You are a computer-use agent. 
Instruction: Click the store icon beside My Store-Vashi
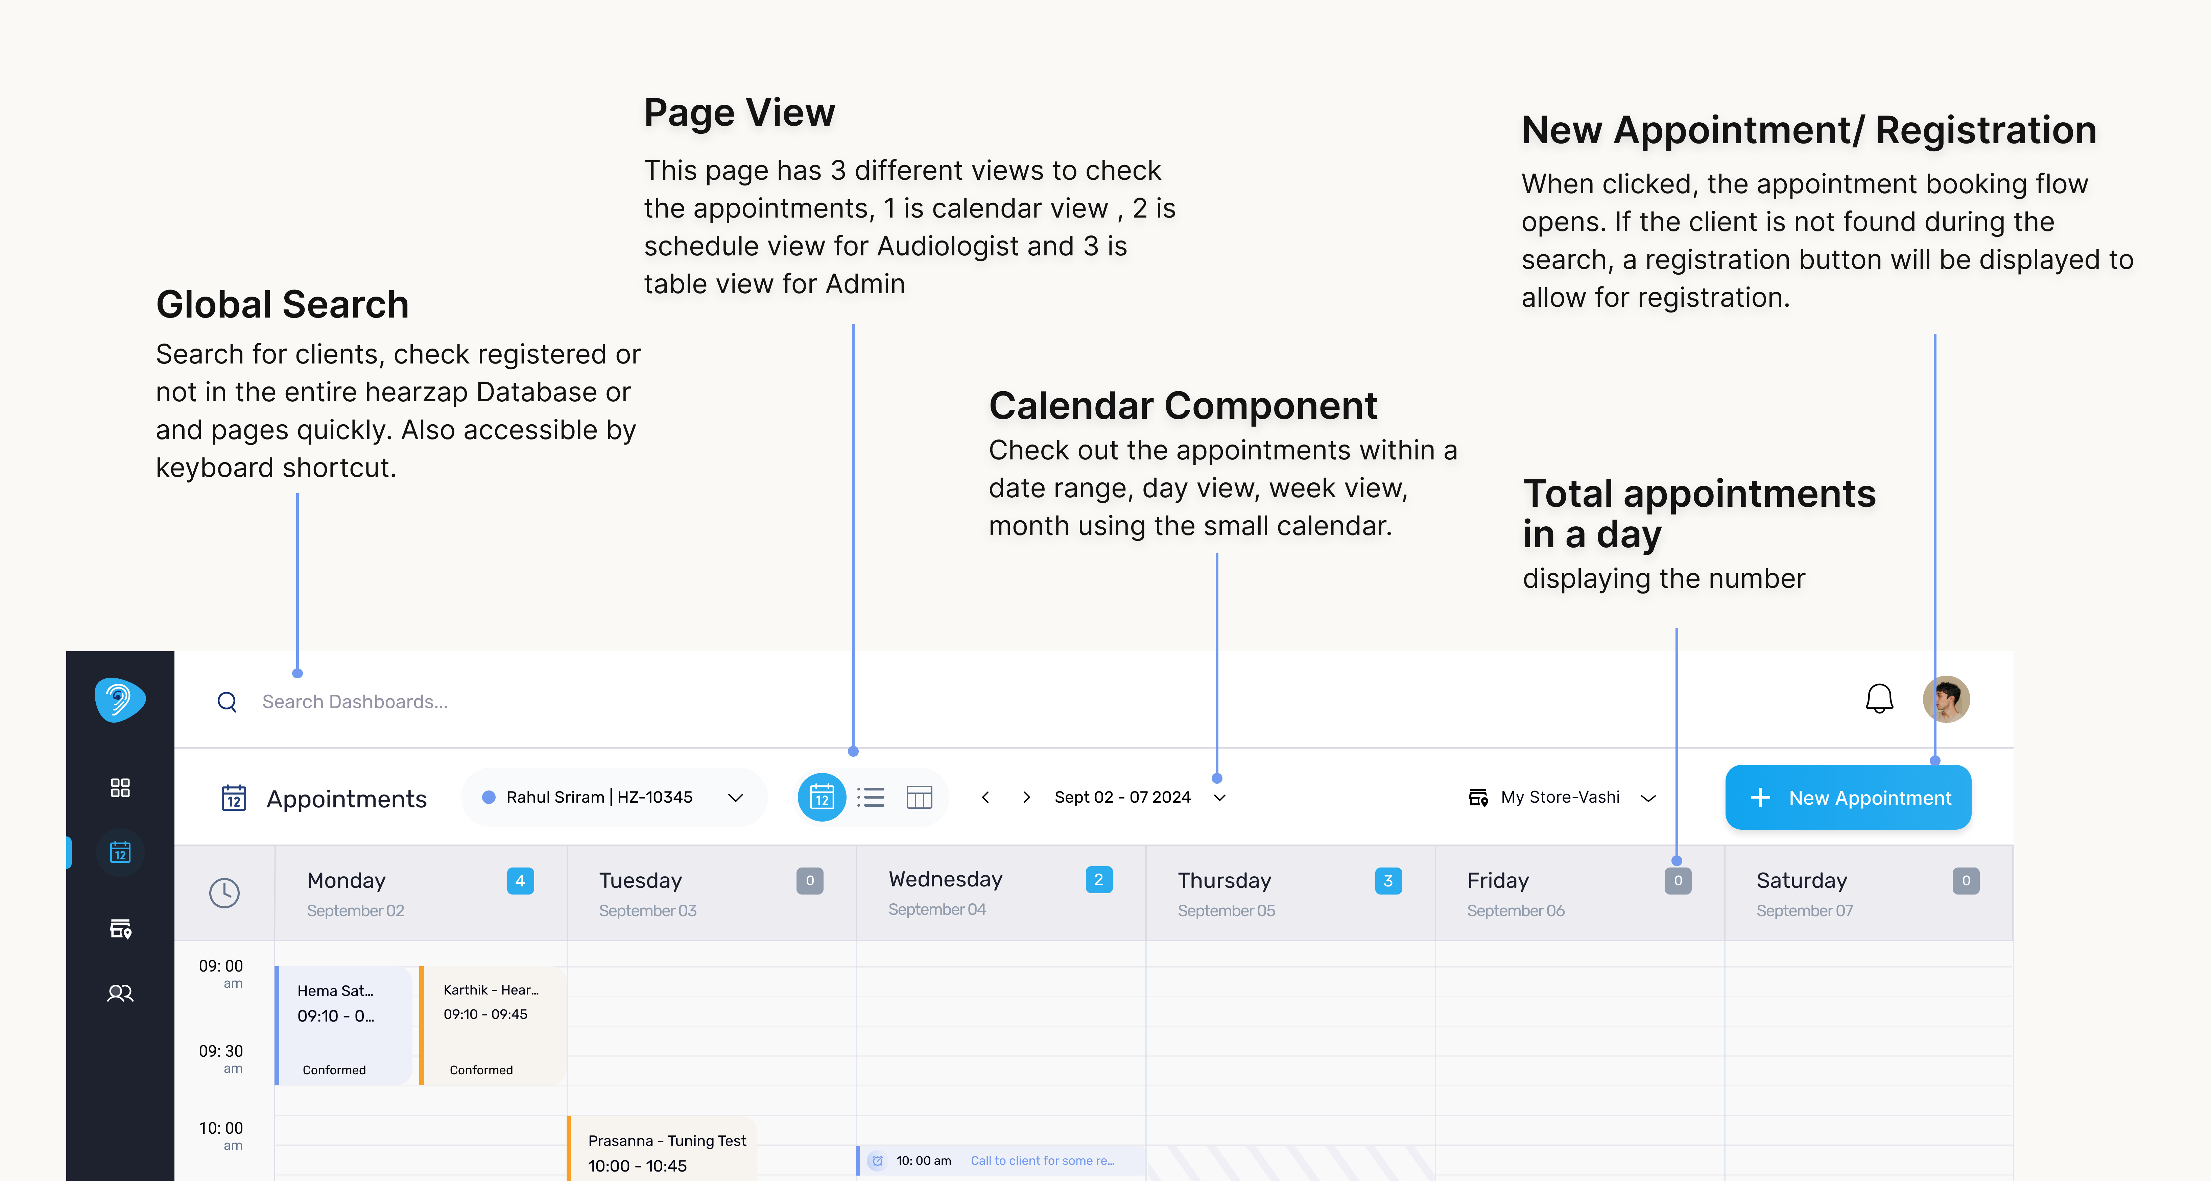pos(1478,798)
